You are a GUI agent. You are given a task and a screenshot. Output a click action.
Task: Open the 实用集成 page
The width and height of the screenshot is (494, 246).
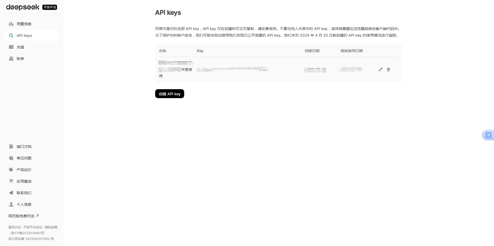click(x=32, y=181)
